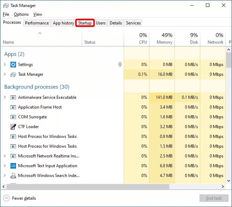Click the horizontal scrollbar right arrow

(x=223, y=187)
